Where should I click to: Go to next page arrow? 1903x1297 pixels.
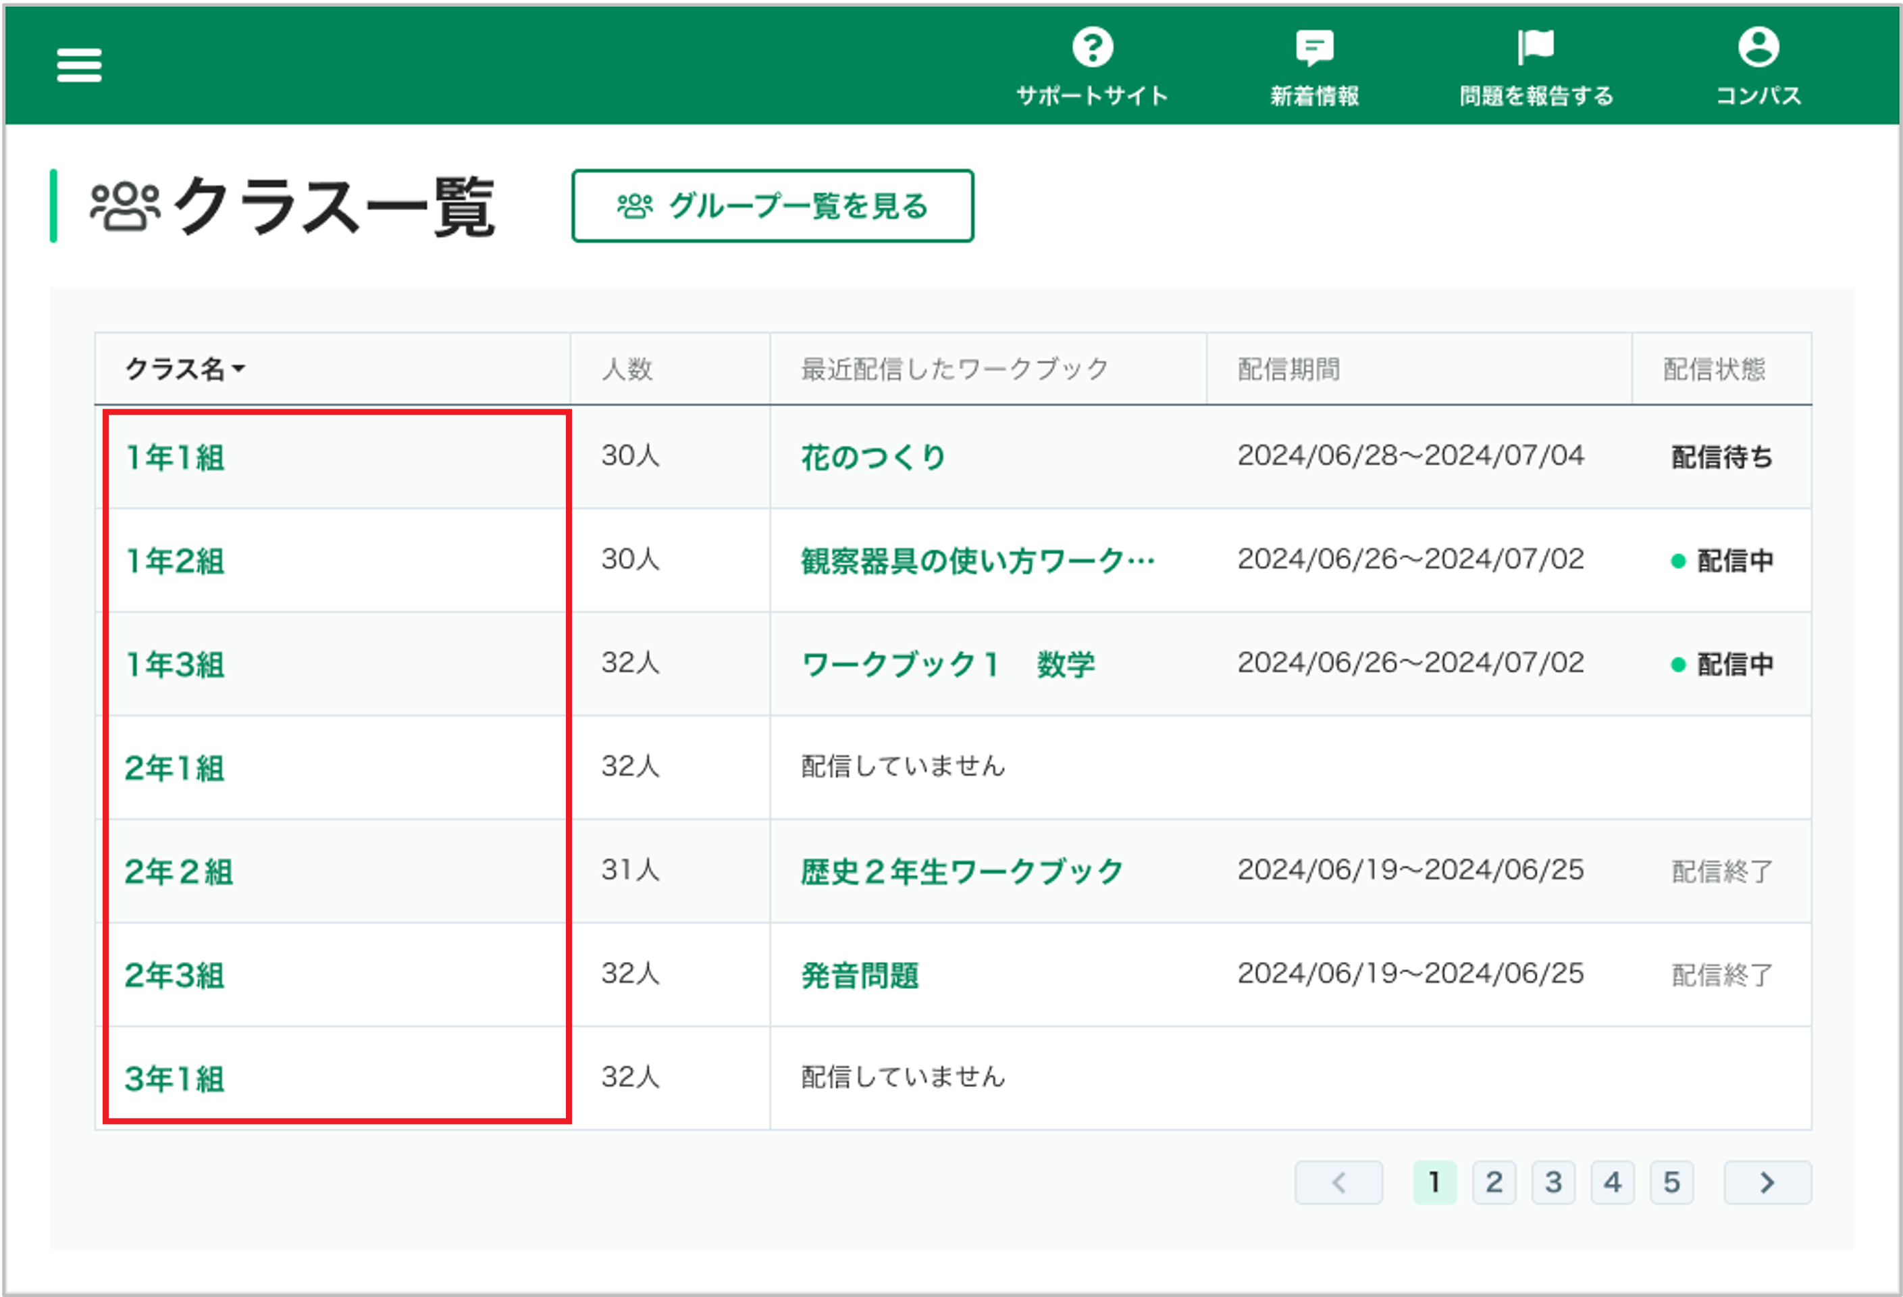tap(1767, 1181)
